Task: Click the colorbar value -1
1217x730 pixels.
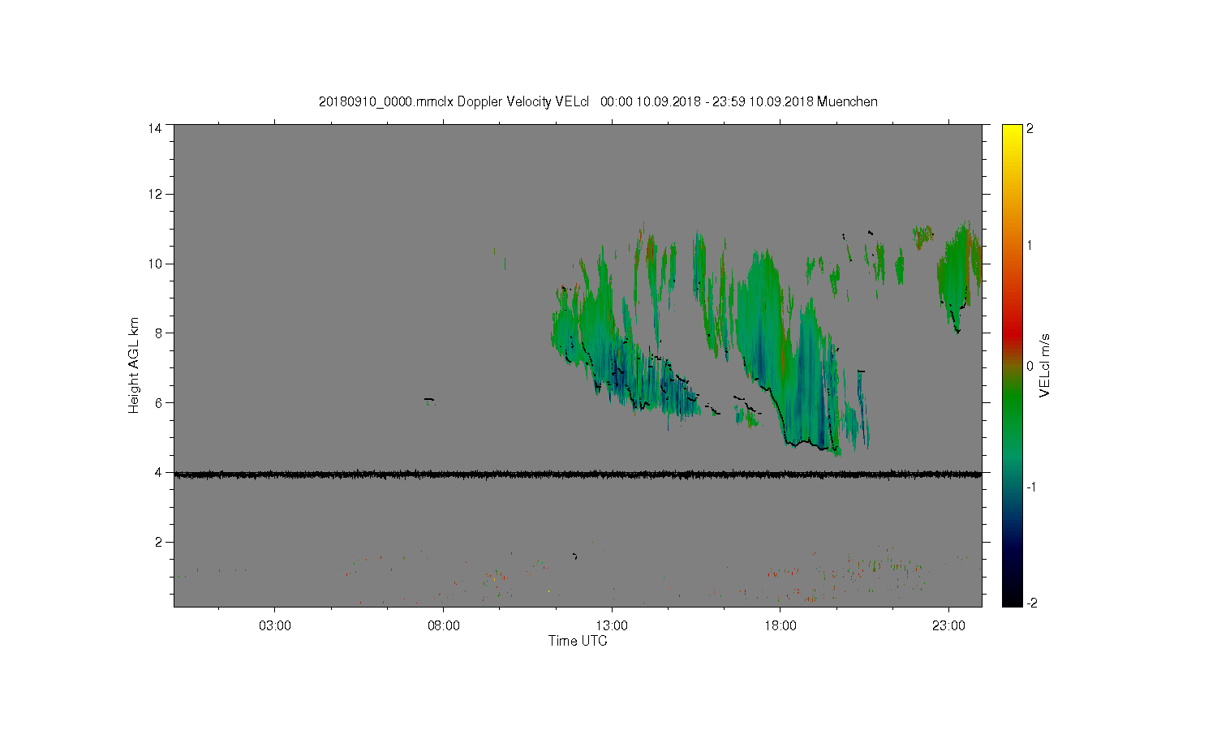Action: click(x=1031, y=487)
